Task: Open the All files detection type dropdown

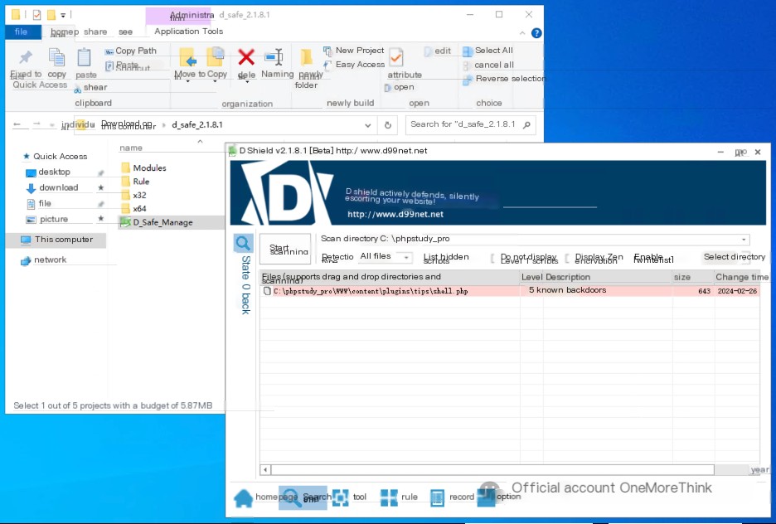Action: pos(386,257)
